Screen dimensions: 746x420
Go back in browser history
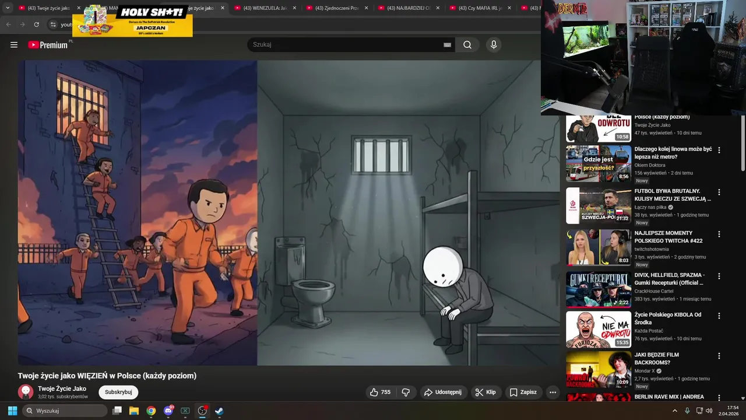8,24
